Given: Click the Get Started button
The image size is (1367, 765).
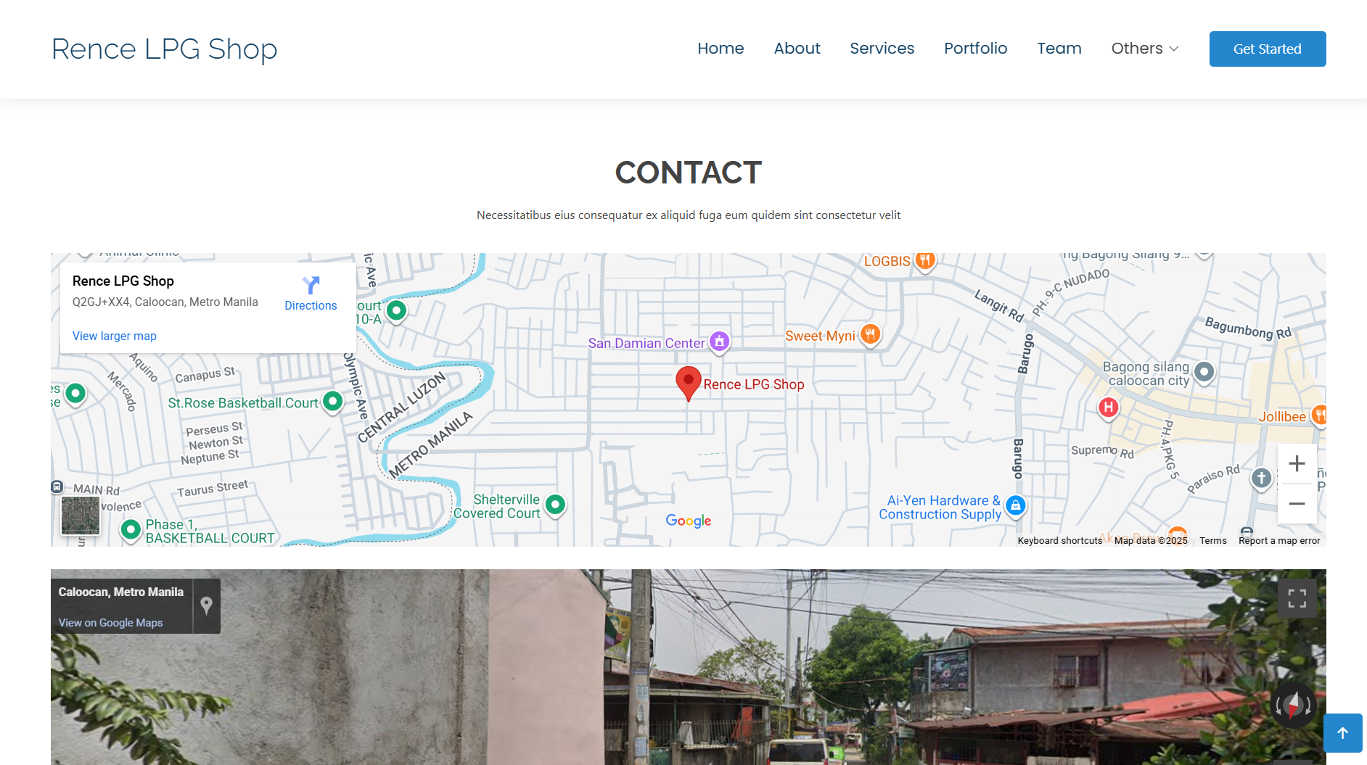Looking at the screenshot, I should (1267, 49).
